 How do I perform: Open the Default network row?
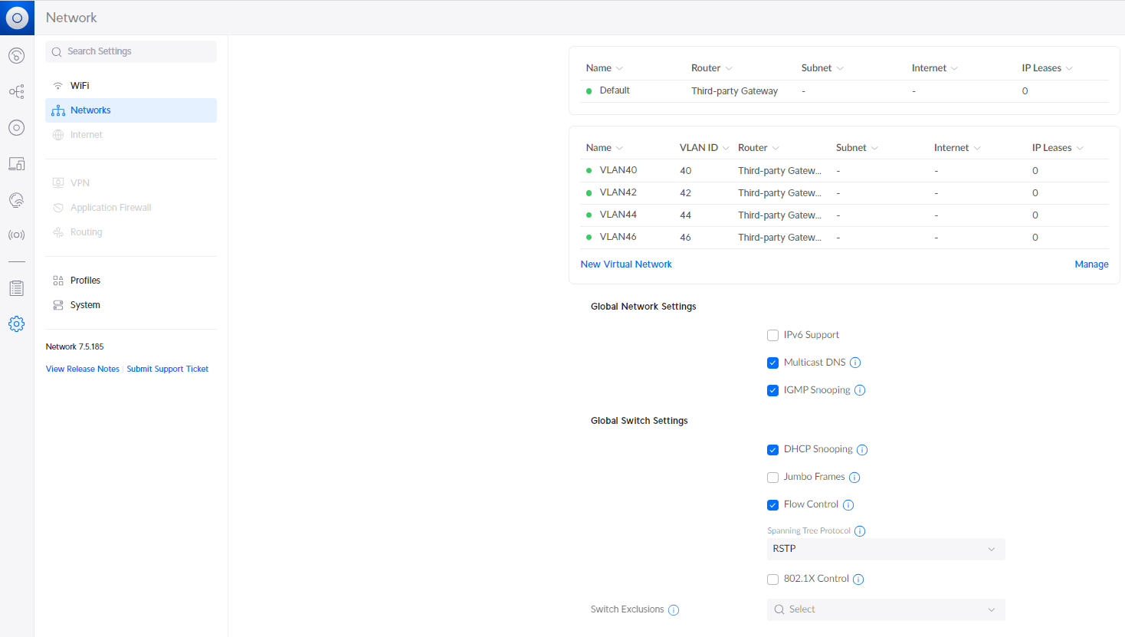845,91
